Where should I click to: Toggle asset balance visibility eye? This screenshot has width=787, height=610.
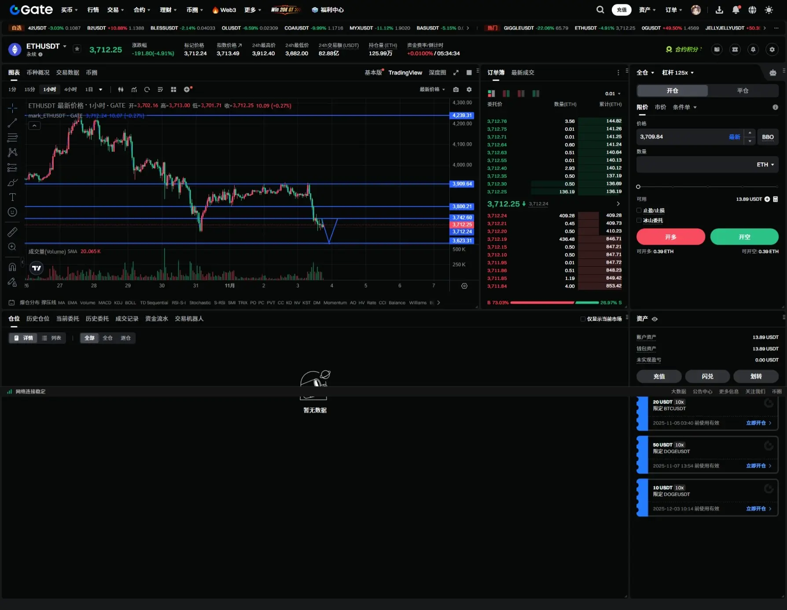(655, 319)
